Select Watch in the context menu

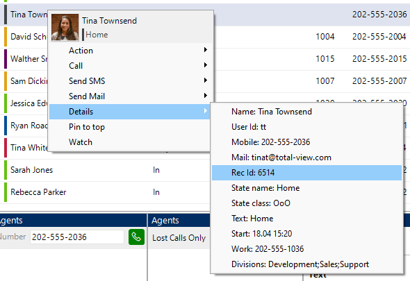tap(130, 142)
